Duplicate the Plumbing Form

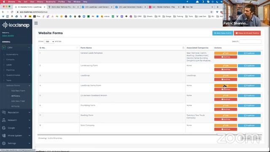[249, 106]
